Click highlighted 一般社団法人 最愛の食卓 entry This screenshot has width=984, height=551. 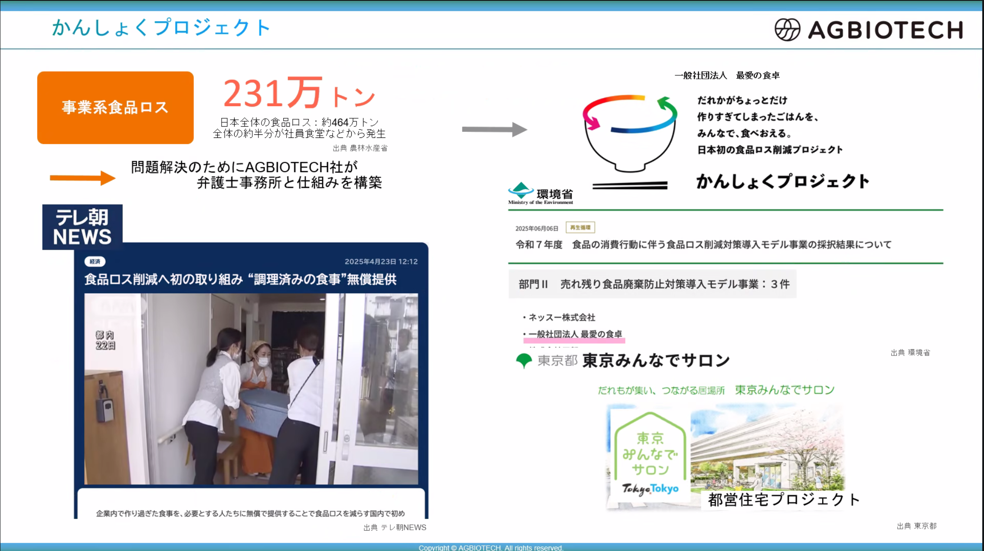(x=575, y=334)
